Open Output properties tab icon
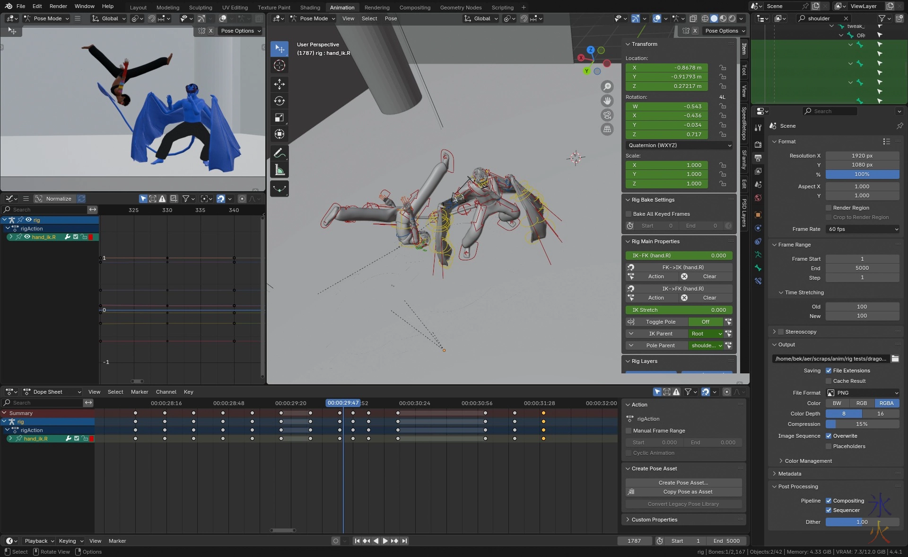 click(x=758, y=158)
